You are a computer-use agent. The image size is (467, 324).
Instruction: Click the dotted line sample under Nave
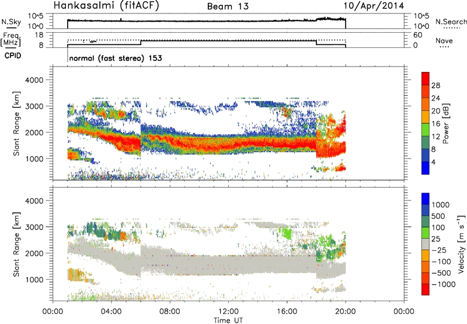[x=444, y=47]
